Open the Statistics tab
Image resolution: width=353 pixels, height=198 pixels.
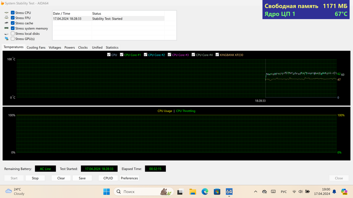point(112,47)
